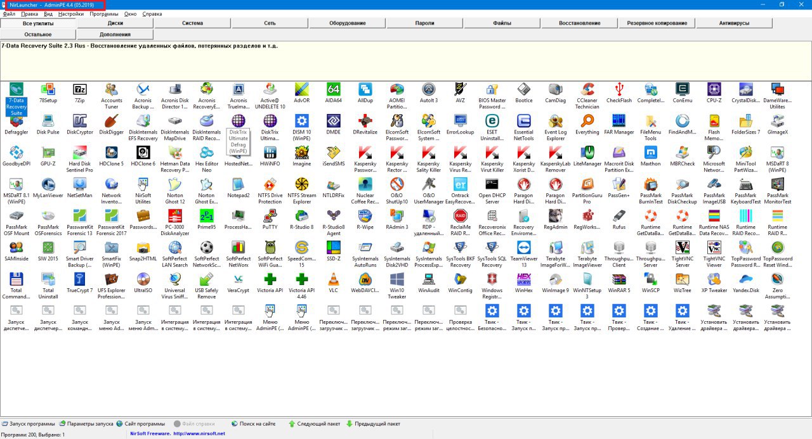Image resolution: width=812 pixels, height=439 pixels.
Task: Select the Твик - Безопасно... gear icon
Action: click(492, 311)
